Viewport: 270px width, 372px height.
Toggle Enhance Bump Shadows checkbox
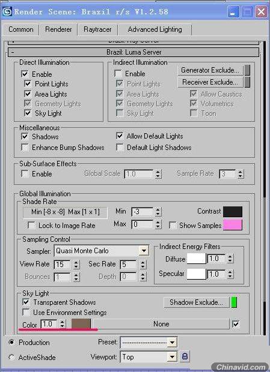click(25, 148)
